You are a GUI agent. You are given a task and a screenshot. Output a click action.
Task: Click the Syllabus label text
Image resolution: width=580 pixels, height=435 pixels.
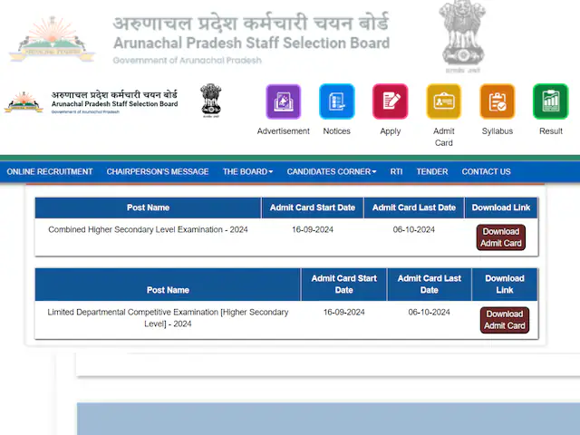498,130
